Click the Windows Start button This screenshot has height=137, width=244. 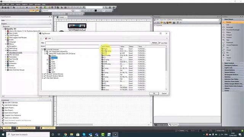pyautogui.click(x=3, y=134)
